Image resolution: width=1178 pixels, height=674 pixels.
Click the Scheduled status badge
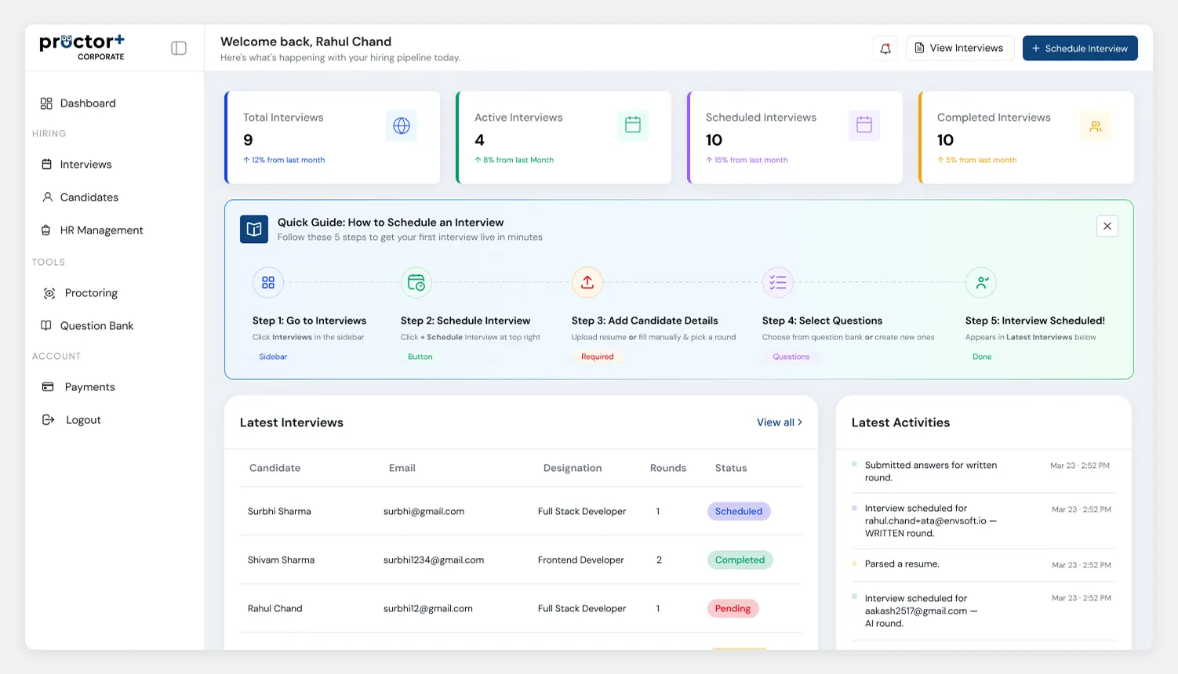(x=739, y=512)
